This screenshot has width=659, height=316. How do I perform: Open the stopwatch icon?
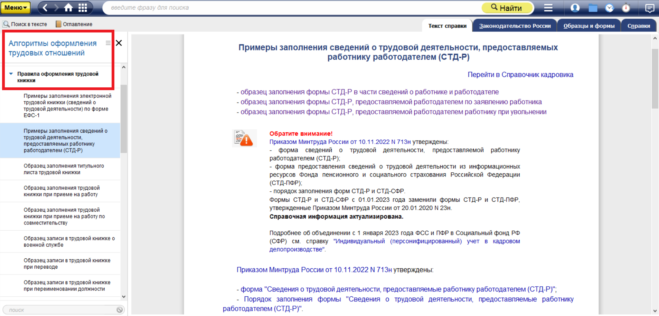point(626,8)
